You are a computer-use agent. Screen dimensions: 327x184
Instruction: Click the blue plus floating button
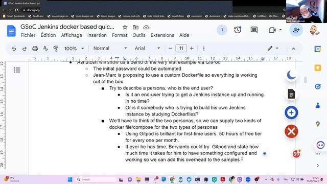pyautogui.click(x=291, y=112)
